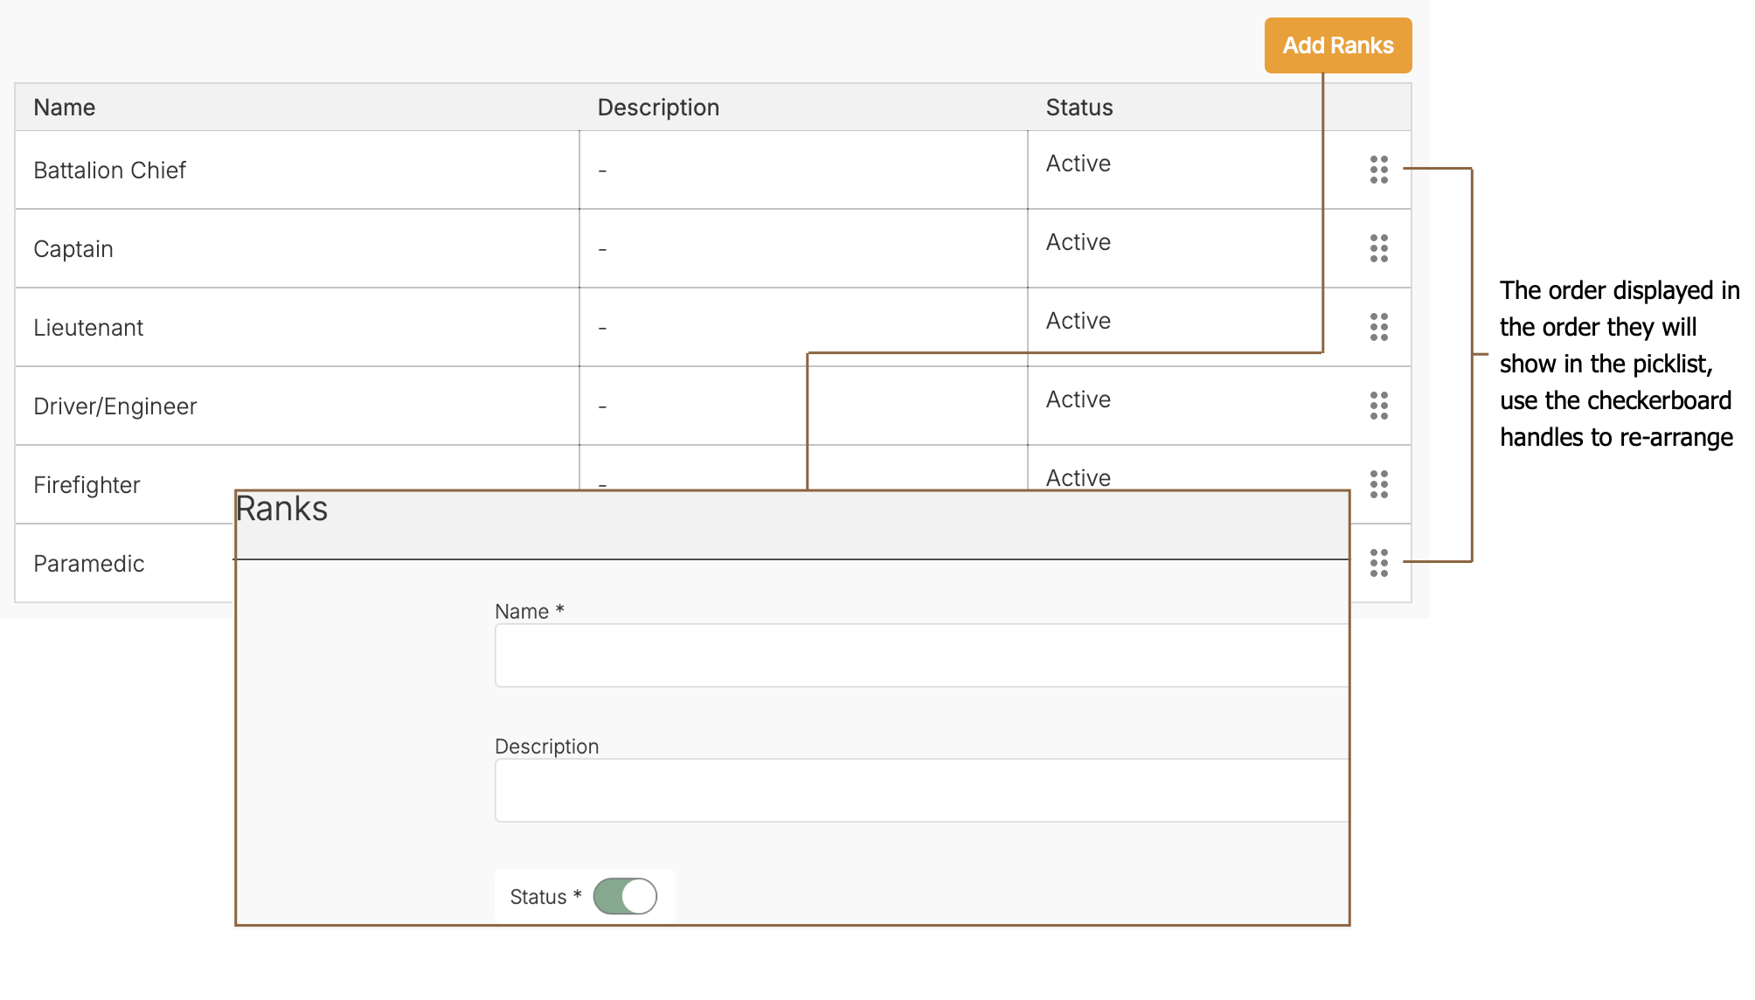Click into the Description text field
Viewport: 1755px width, 1000px height.
point(921,790)
